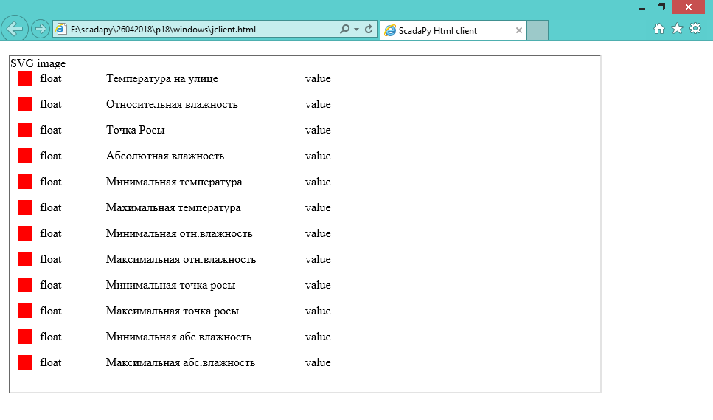The height and width of the screenshot is (420, 713).
Task: Select the text Относительная влажность
Action: (x=172, y=104)
